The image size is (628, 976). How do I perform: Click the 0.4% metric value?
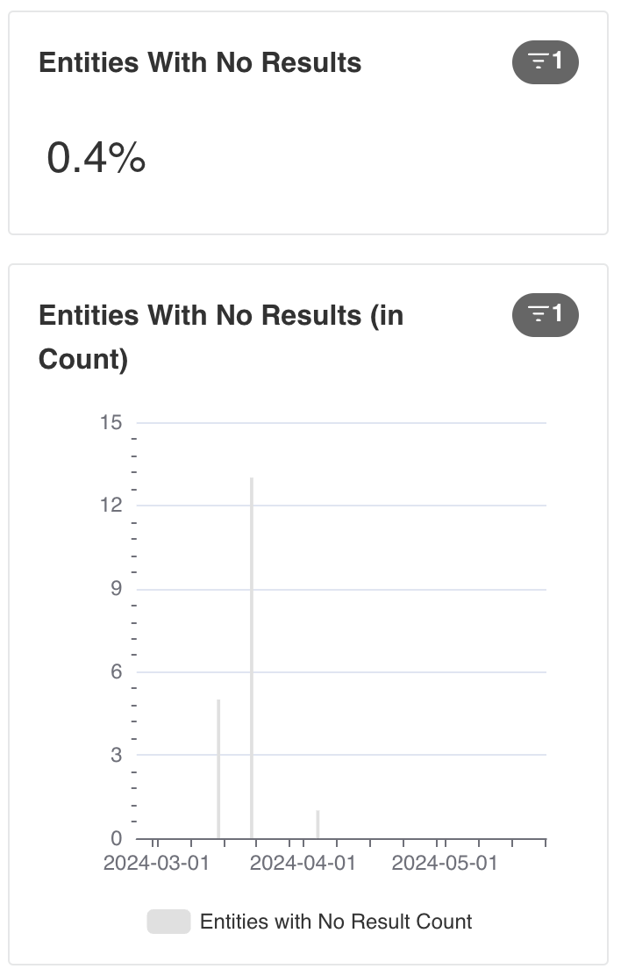(96, 157)
